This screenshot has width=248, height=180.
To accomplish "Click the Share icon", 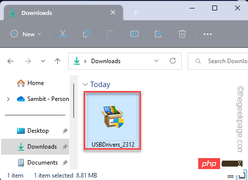I will click(158, 34).
